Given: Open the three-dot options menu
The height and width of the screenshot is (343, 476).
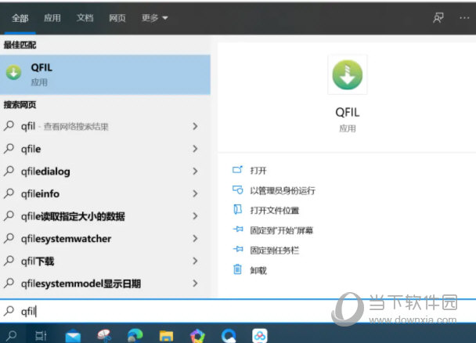Looking at the screenshot, I should point(464,18).
